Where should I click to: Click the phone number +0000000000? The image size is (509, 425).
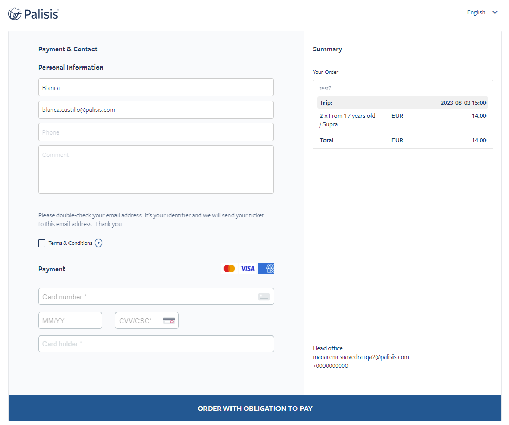point(331,366)
